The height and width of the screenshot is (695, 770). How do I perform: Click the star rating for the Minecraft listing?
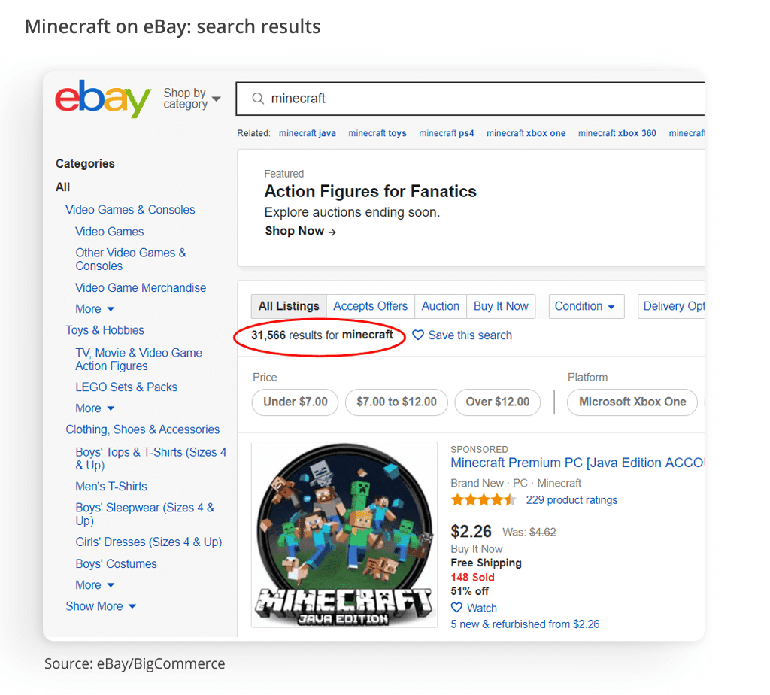(x=484, y=499)
